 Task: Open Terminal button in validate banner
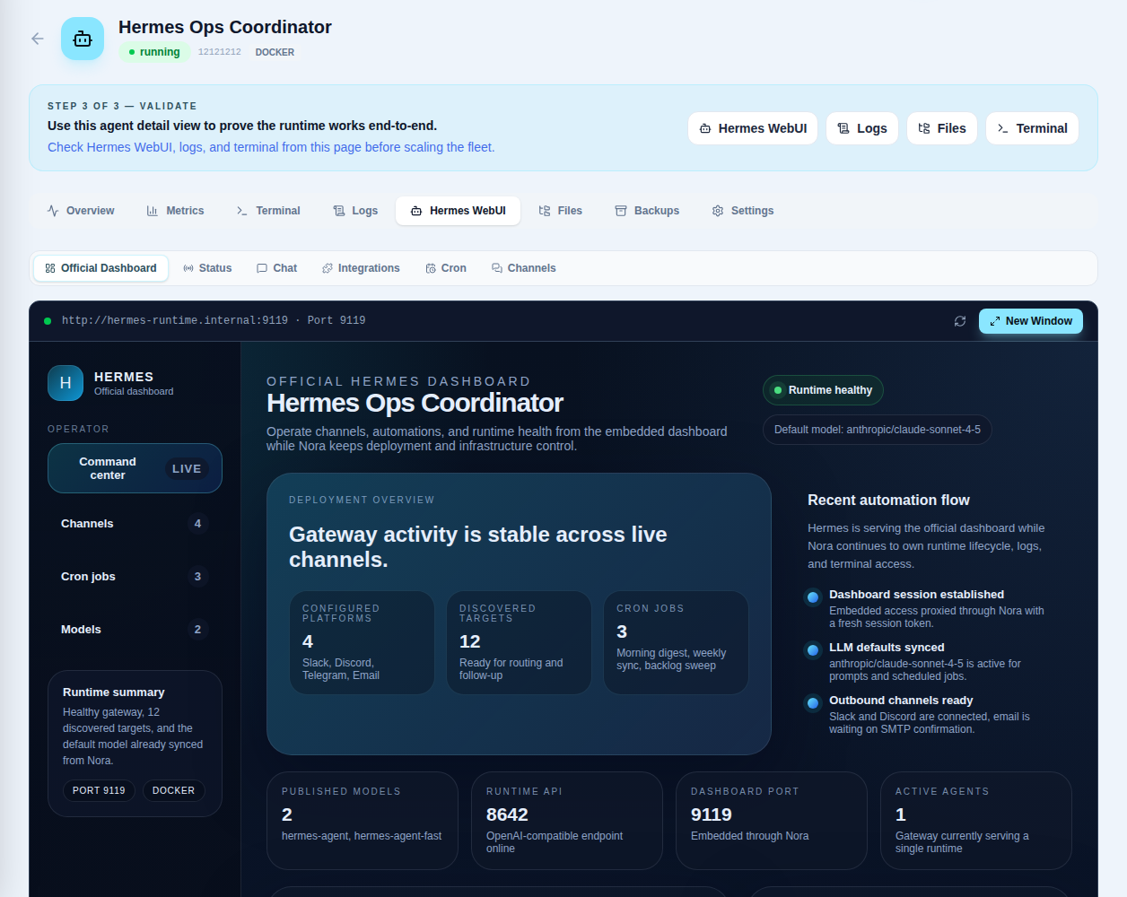click(x=1032, y=128)
